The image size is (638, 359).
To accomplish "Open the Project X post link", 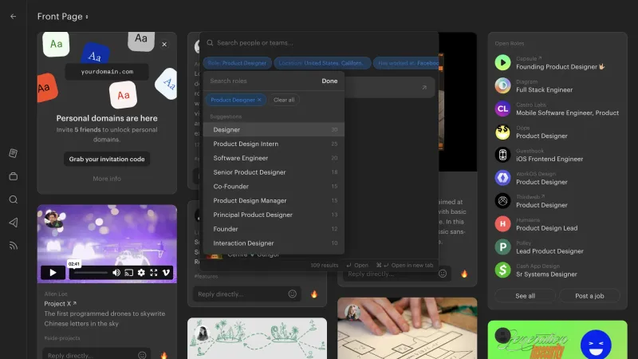I will tap(61, 304).
